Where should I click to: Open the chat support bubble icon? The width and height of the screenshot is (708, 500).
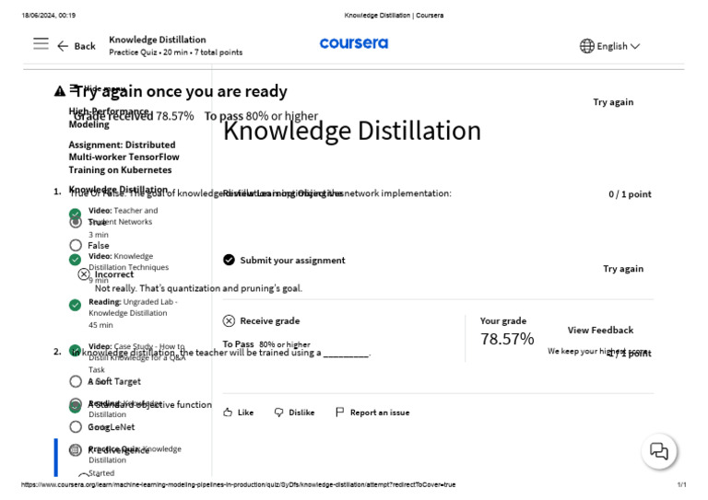(x=659, y=451)
